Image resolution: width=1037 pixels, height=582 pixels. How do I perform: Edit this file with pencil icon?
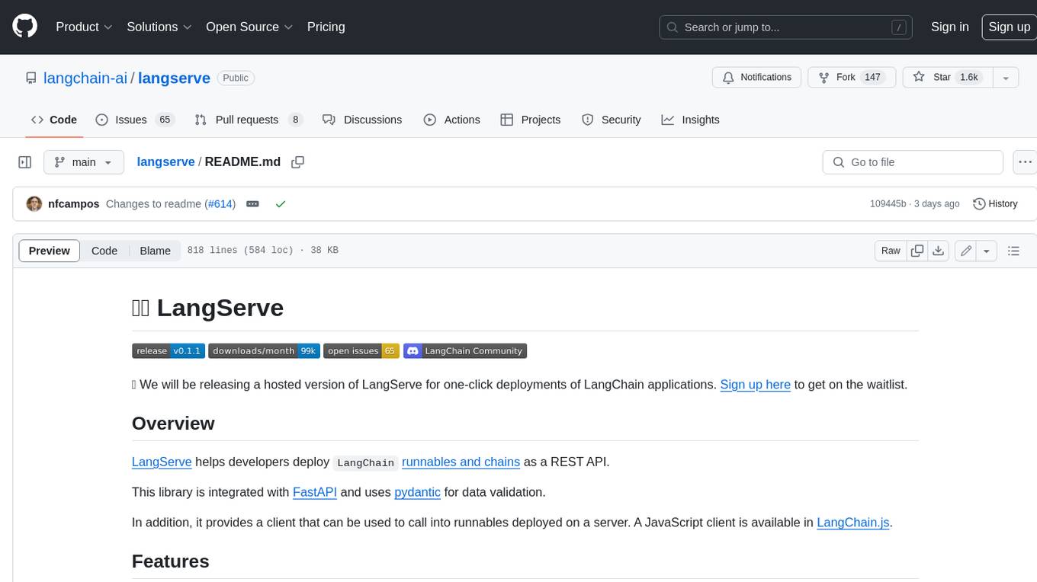pos(966,251)
